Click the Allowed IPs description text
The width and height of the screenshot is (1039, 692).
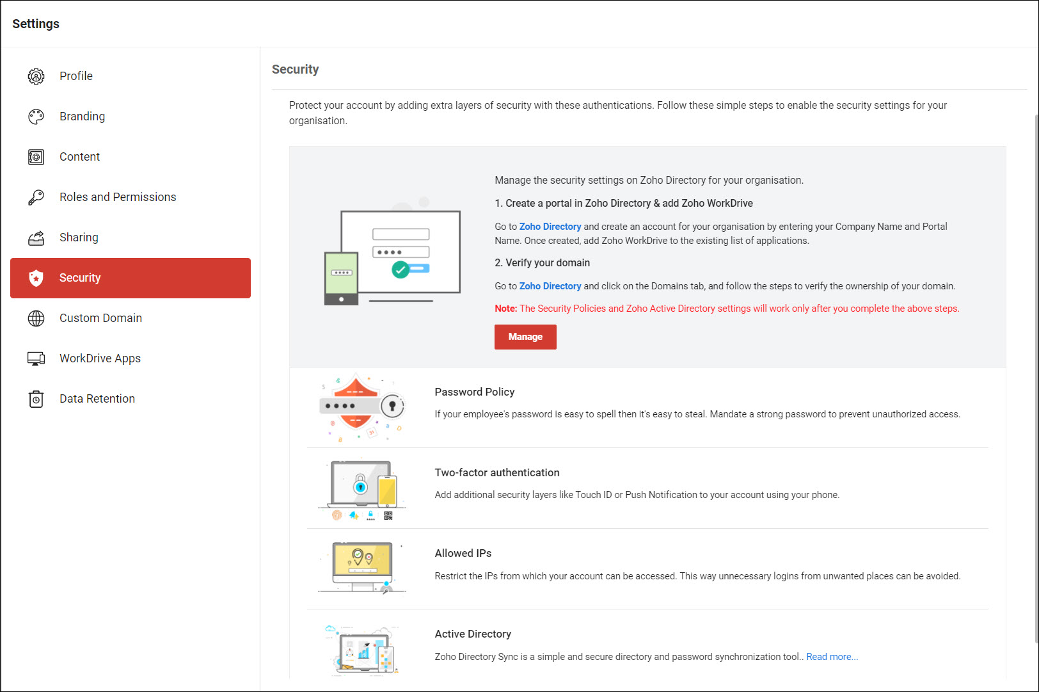coord(697,576)
